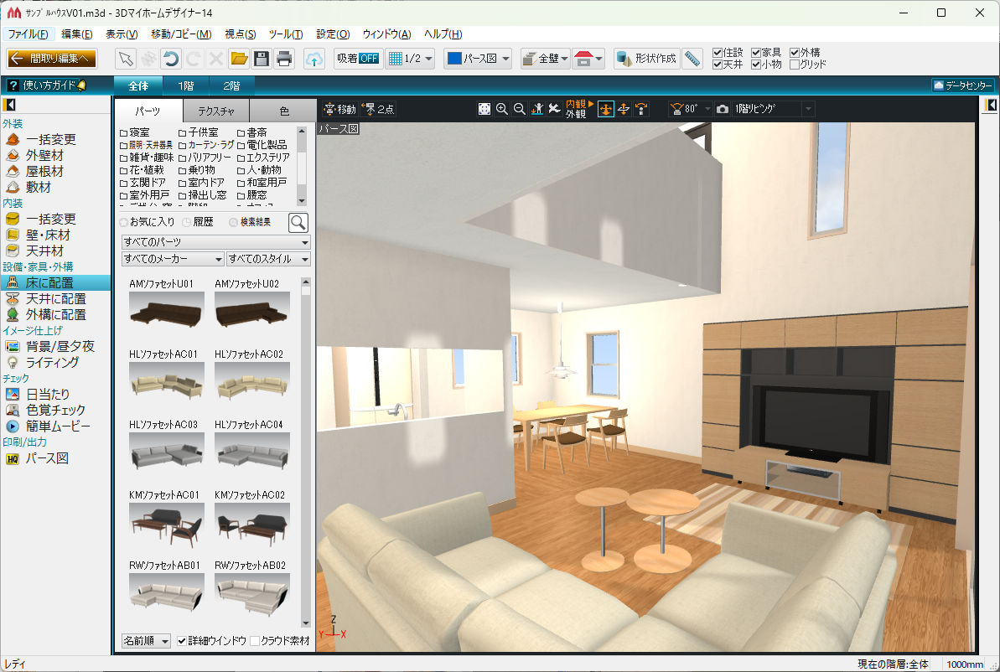
Task: Uncheck the 家具 display checkbox
Action: (756, 53)
